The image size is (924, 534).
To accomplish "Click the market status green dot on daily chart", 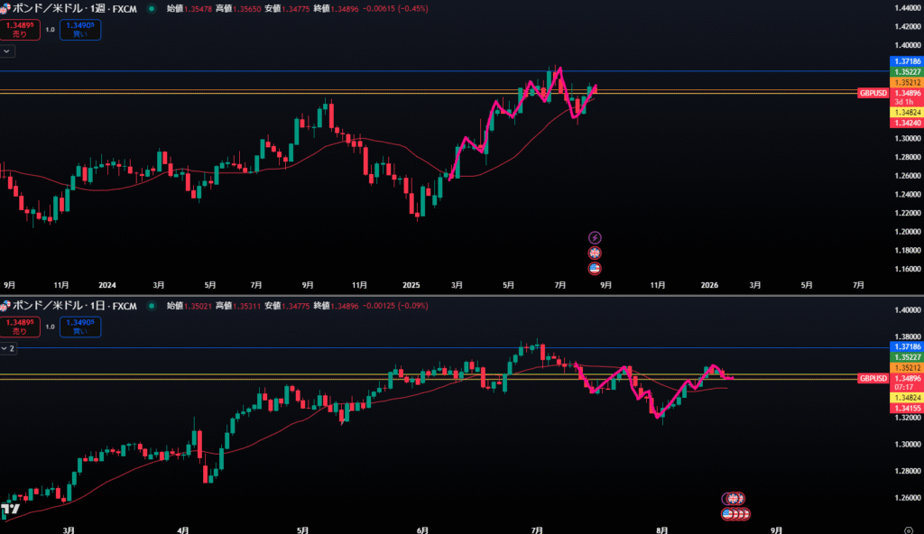I will (152, 306).
